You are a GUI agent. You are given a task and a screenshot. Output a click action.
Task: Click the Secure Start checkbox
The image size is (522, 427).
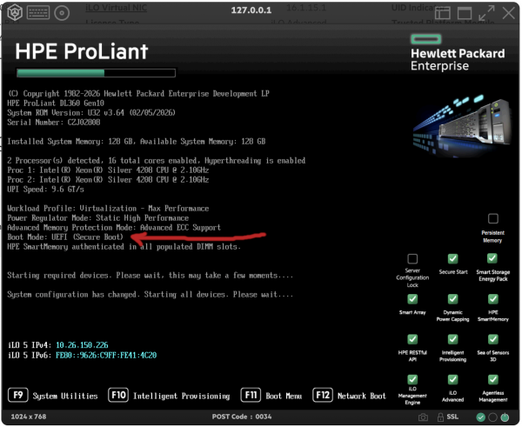[452, 258]
